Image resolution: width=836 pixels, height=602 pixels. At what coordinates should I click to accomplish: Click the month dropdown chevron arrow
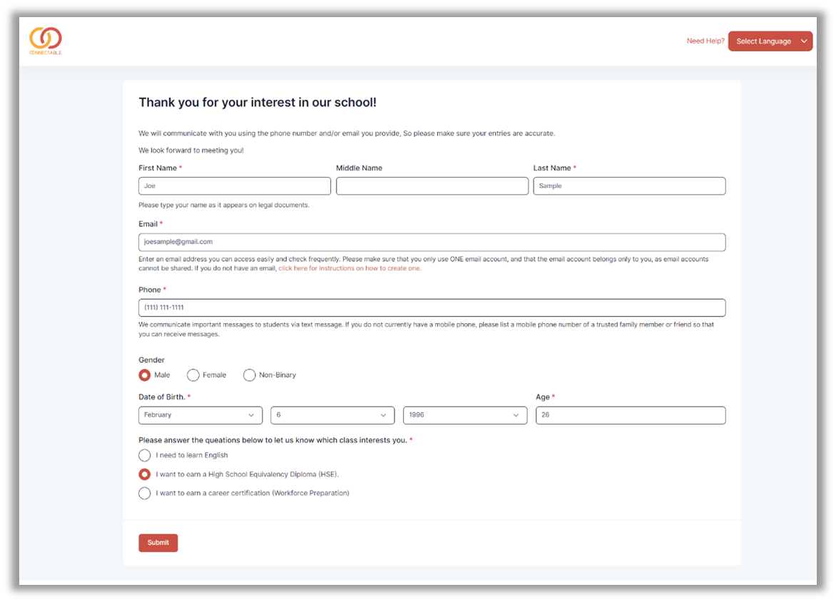coord(251,415)
